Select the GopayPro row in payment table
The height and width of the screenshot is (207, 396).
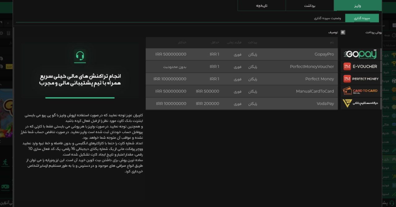241,54
